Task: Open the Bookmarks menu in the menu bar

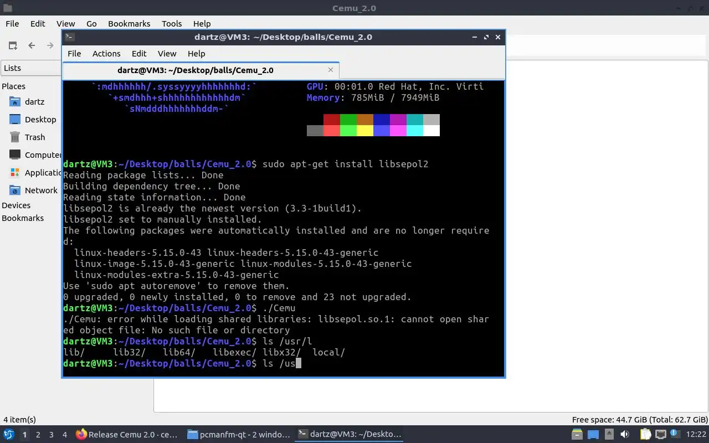Action: (x=129, y=23)
